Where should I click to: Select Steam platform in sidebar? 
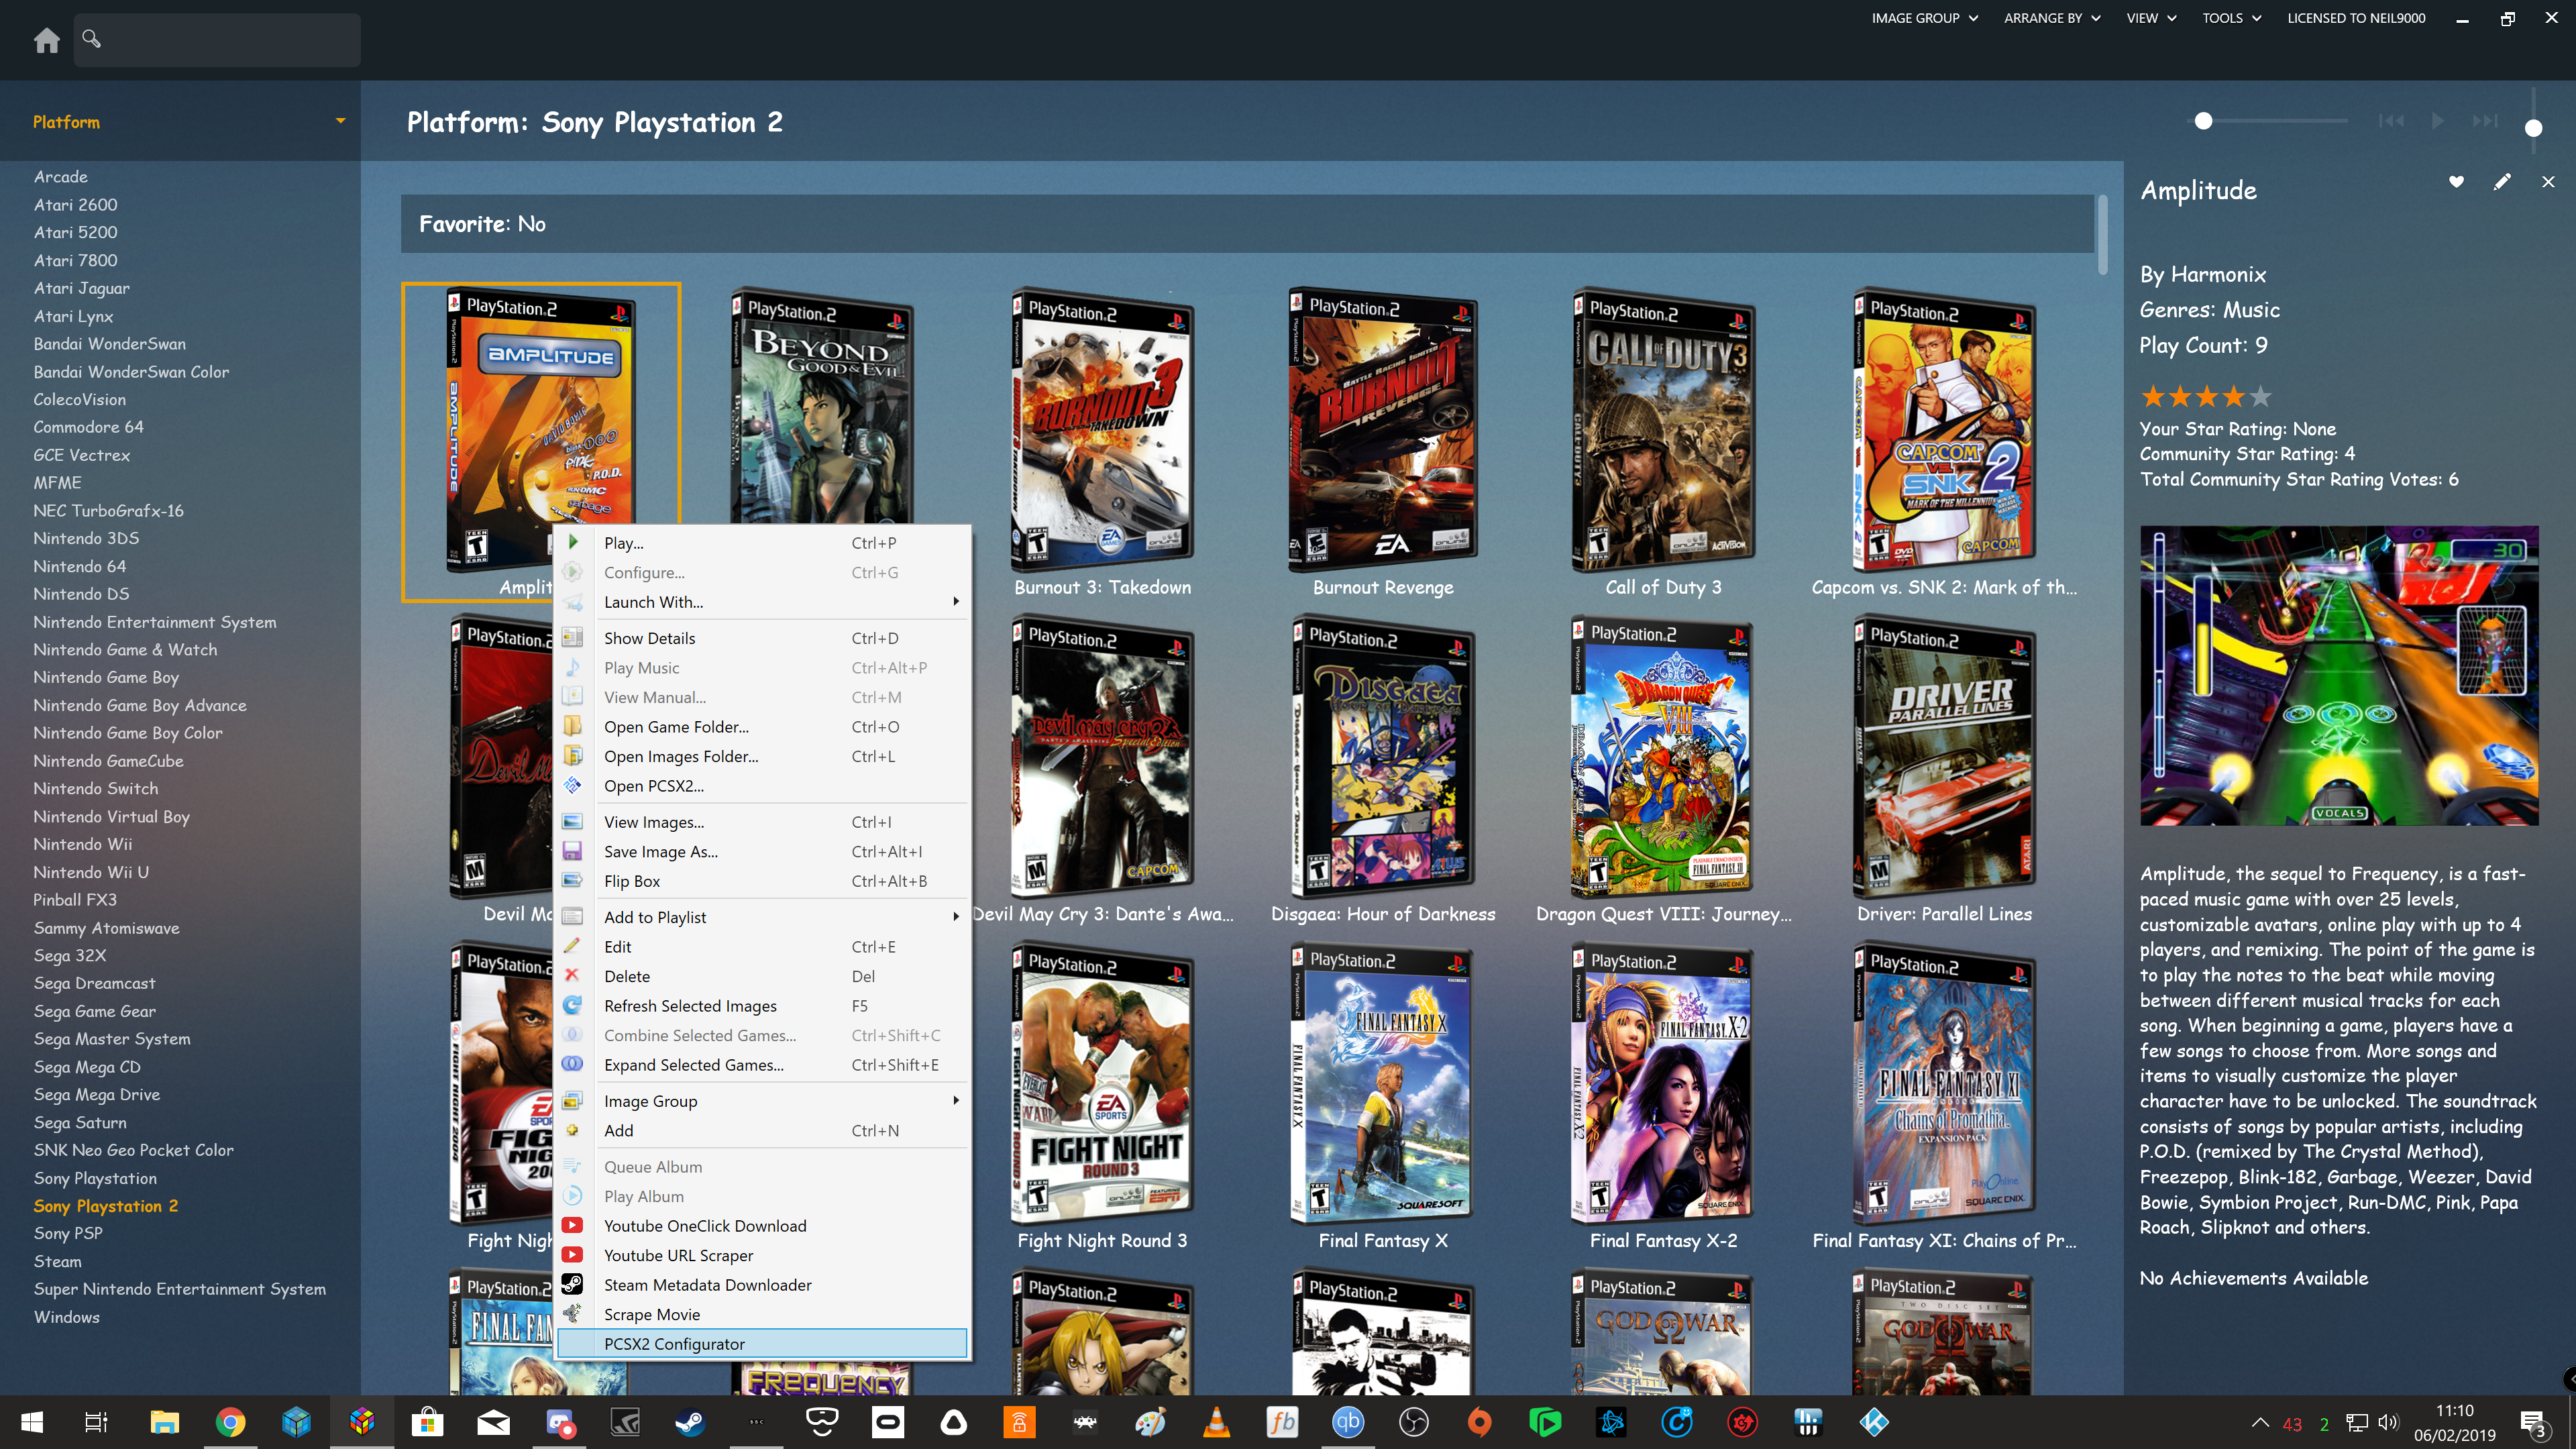click(x=58, y=1262)
